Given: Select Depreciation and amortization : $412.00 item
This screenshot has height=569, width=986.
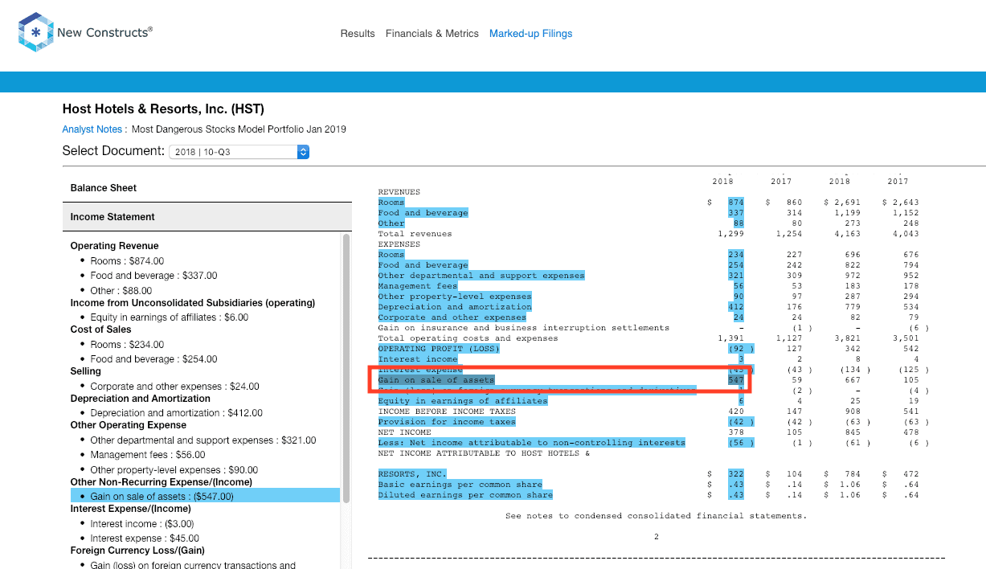Looking at the screenshot, I should point(177,413).
